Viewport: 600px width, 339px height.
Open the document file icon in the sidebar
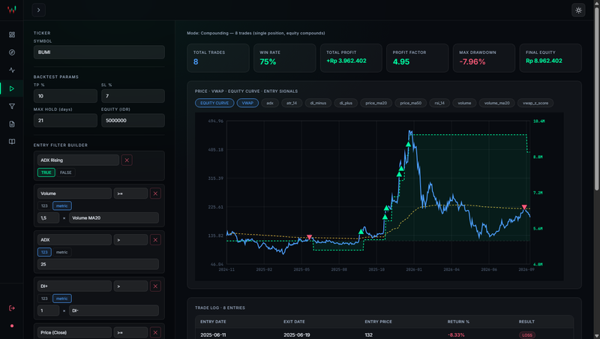pos(12,124)
